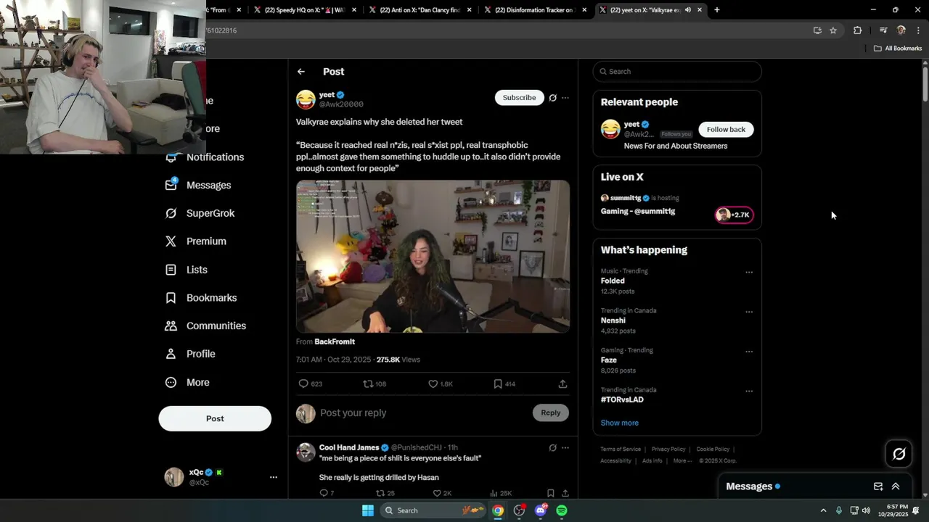Subscribe to yeet
929x522 pixels.
pos(520,98)
